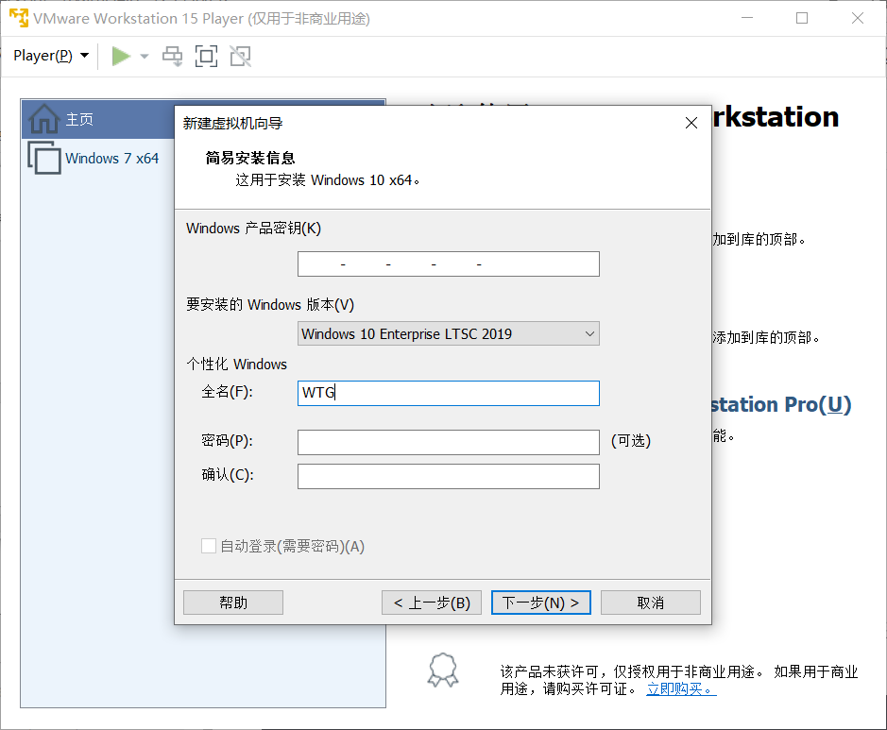This screenshot has width=887, height=730.
Task: Toggle the 自动登录 auto-login checkbox
Action: coord(209,546)
